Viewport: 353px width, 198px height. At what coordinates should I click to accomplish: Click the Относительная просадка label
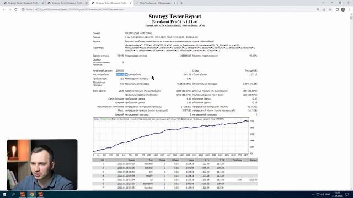(x=205, y=84)
